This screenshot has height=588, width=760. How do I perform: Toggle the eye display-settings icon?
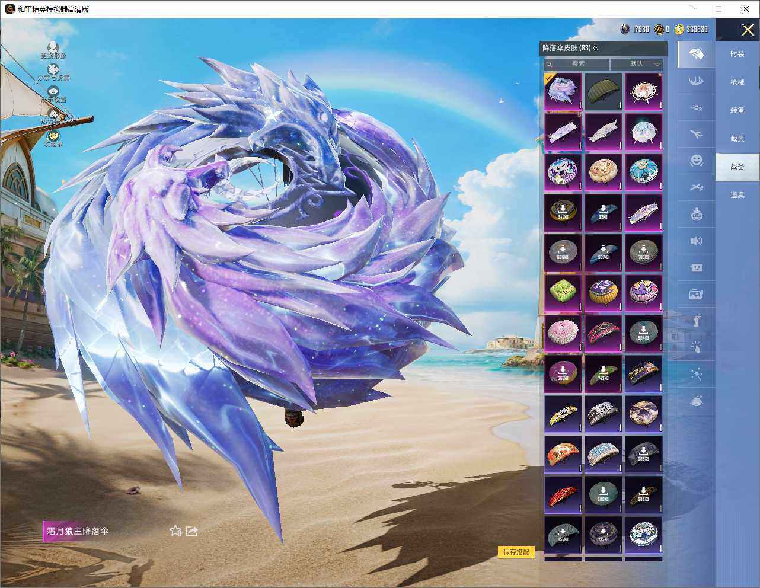[53, 91]
